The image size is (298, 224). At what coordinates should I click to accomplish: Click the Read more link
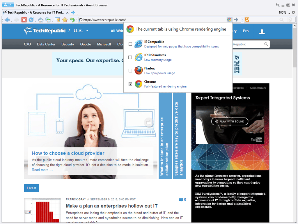tap(42, 170)
